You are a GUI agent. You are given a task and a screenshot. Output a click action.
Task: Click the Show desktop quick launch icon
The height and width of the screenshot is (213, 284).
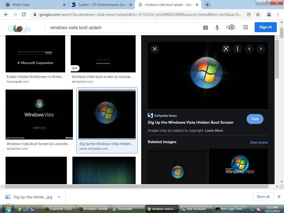click(x=26, y=209)
